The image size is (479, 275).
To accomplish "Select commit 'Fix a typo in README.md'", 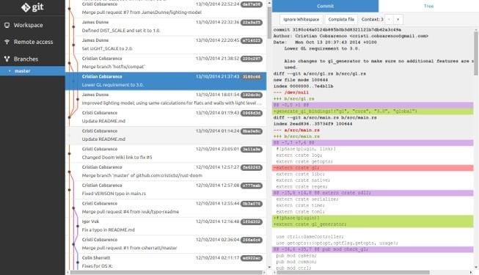I will 167,226.
